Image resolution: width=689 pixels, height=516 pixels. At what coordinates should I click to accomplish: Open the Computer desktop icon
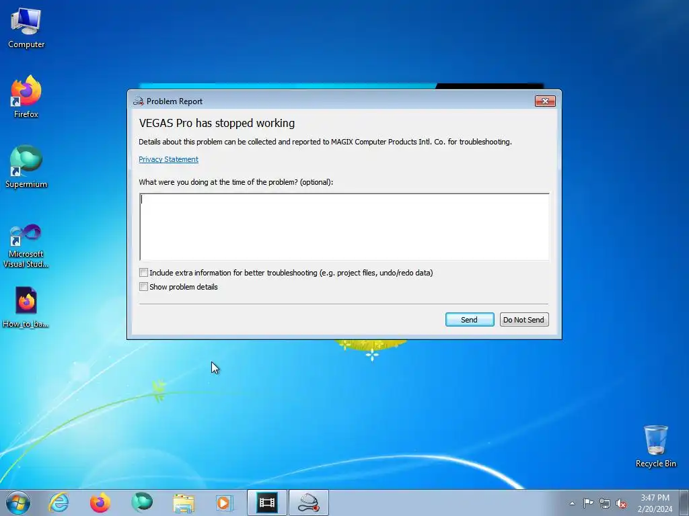[26, 28]
